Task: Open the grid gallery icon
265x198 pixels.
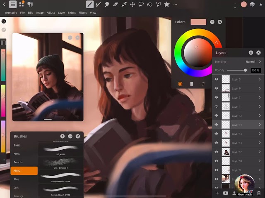Action: click(x=22, y=4)
